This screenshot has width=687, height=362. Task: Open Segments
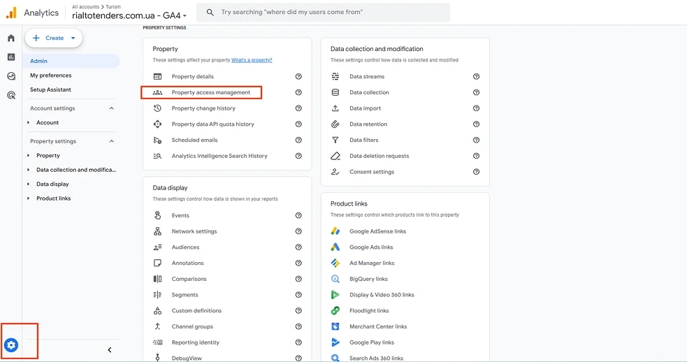(x=185, y=295)
